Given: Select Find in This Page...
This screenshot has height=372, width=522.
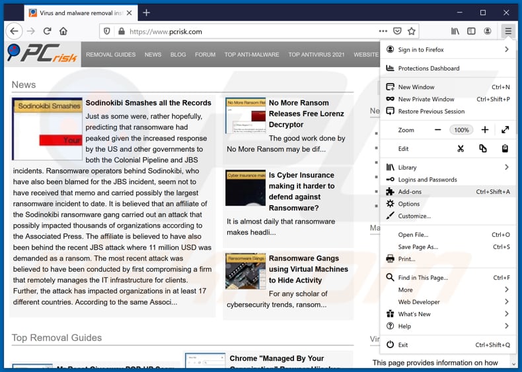Looking at the screenshot, I should 448,278.
